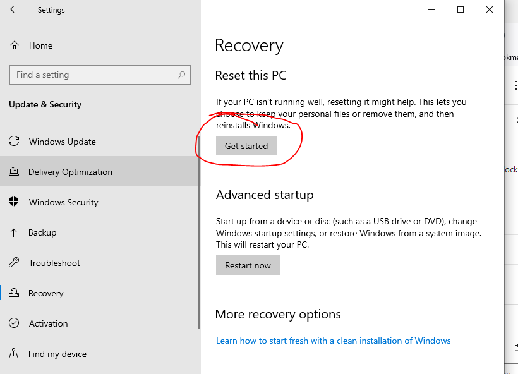This screenshot has height=374, width=518.
Task: Click the Recovery sidebar icon
Action: pyautogui.click(x=14, y=293)
